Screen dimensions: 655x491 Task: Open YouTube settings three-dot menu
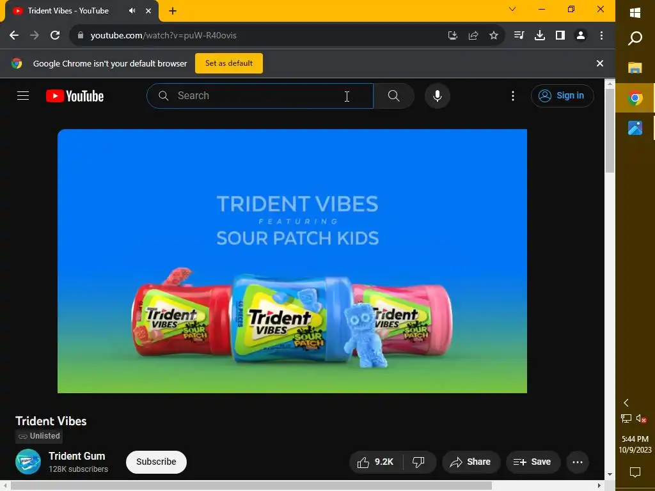513,96
